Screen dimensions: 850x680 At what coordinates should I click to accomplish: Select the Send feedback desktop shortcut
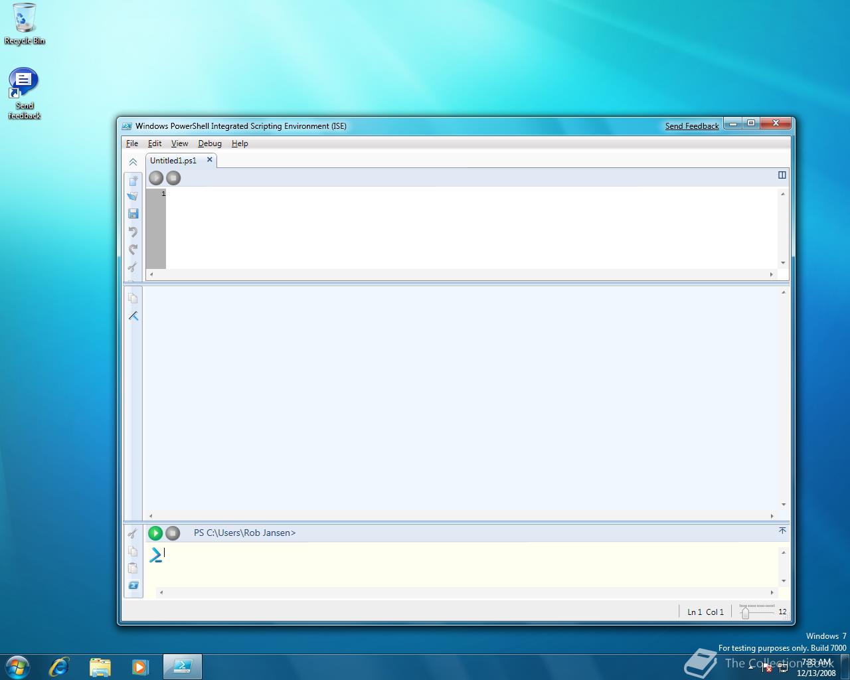point(25,94)
